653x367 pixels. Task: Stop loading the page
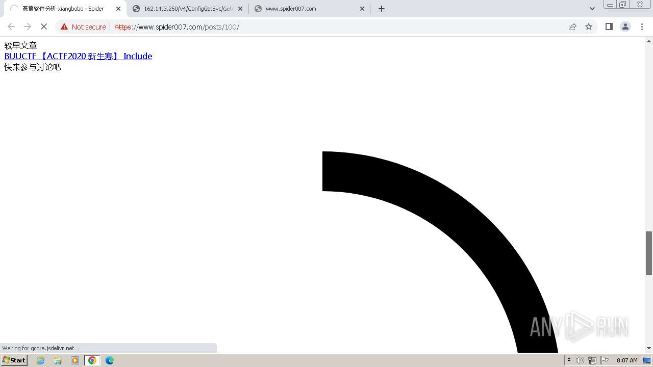(x=44, y=27)
